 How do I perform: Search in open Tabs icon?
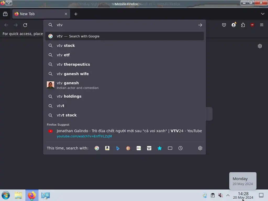170,148
